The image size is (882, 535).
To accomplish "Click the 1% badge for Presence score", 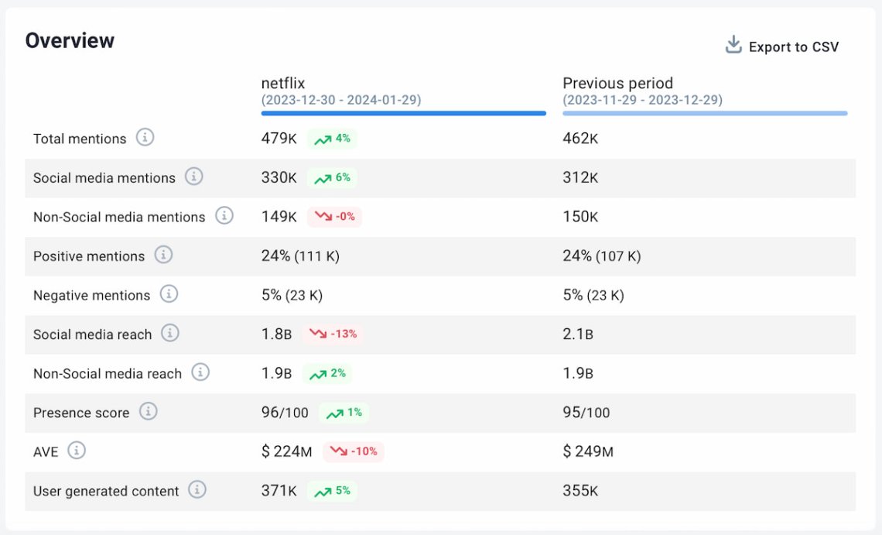I will (344, 413).
